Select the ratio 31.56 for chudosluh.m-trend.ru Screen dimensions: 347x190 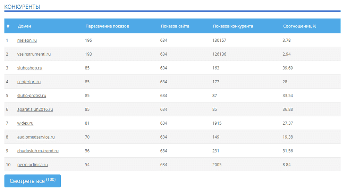click(287, 151)
